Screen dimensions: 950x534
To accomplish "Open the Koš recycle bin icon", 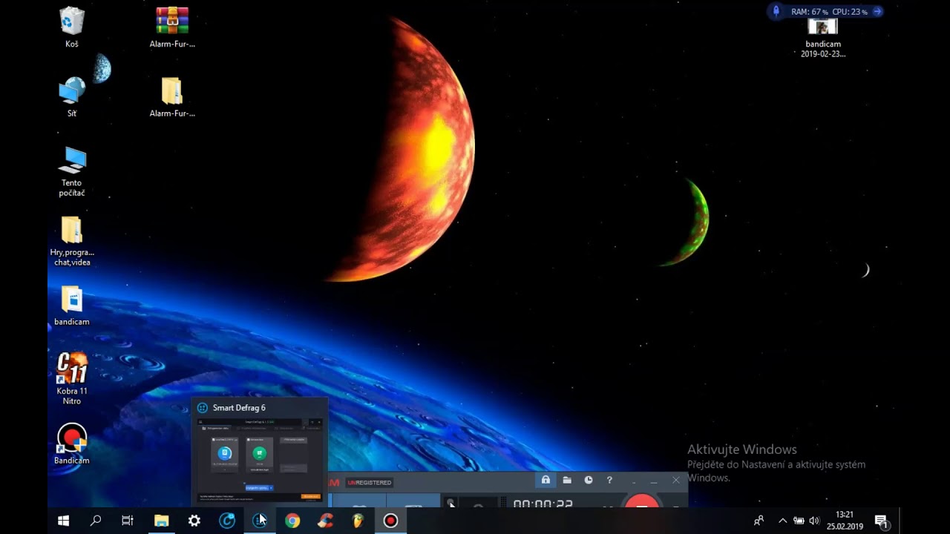I will 72,27.
